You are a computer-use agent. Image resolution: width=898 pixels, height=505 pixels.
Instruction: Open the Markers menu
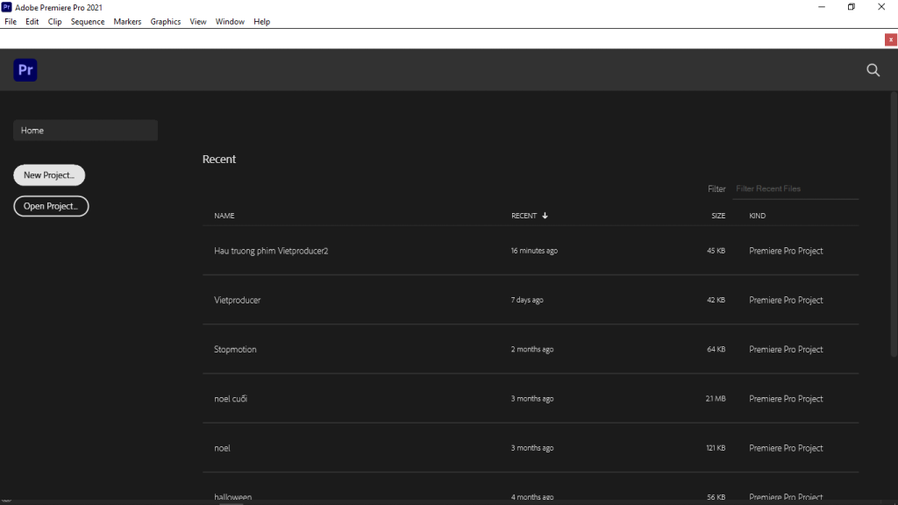(127, 21)
